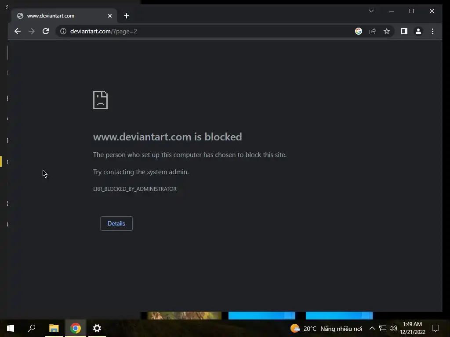Share this page icon
This screenshot has width=450, height=337.
tap(373, 31)
